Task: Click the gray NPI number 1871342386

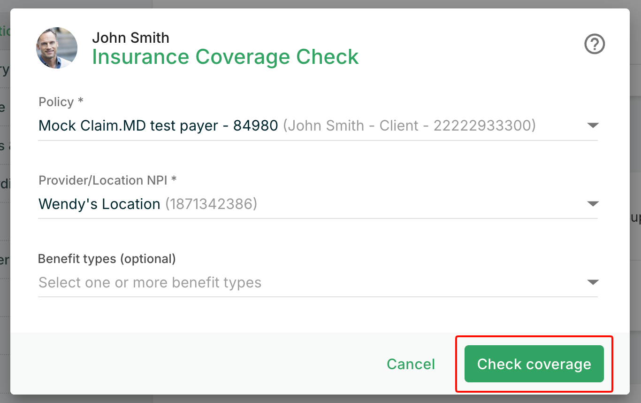Action: tap(211, 204)
